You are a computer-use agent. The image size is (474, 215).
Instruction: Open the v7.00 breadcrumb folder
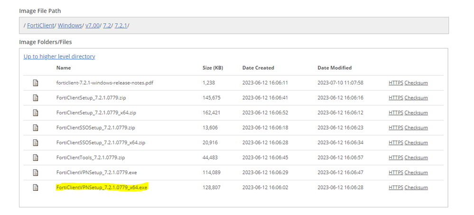[x=92, y=25]
